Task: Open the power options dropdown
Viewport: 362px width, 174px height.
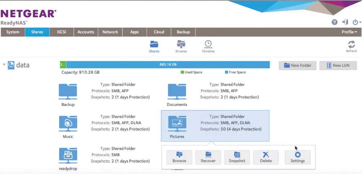Action: click(x=357, y=22)
